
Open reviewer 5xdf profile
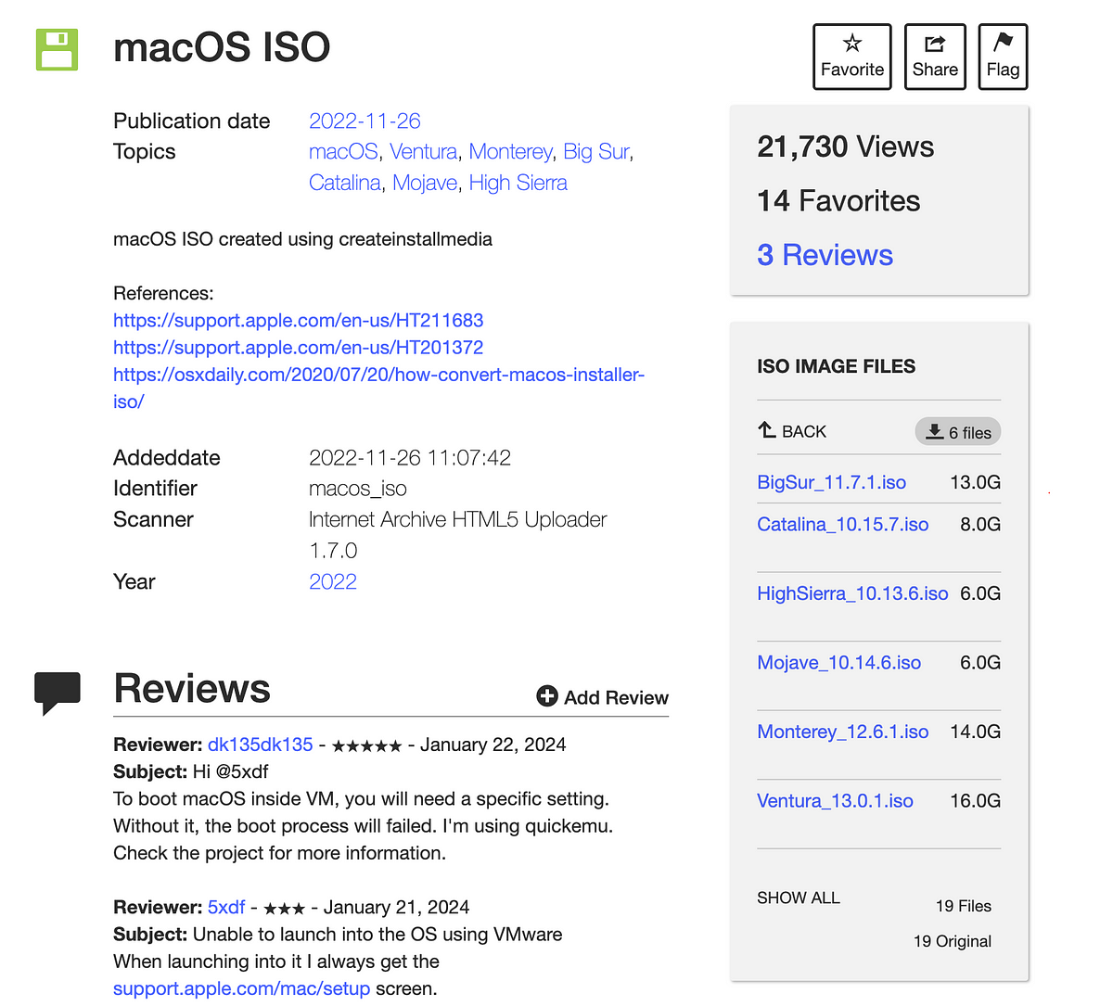[x=226, y=907]
